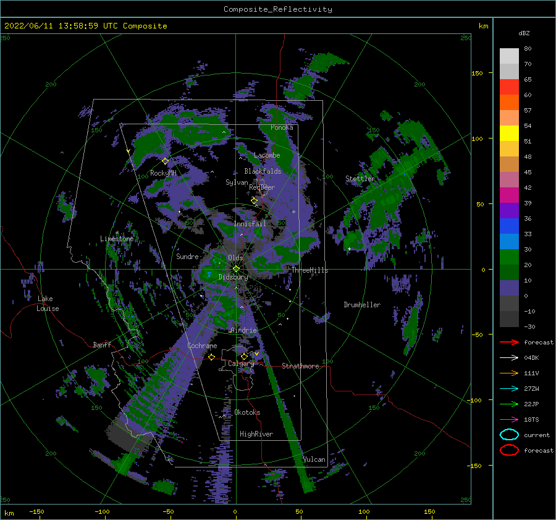The height and width of the screenshot is (520, 556).
Task: Click the dBZ legend heading
Action: point(524,33)
